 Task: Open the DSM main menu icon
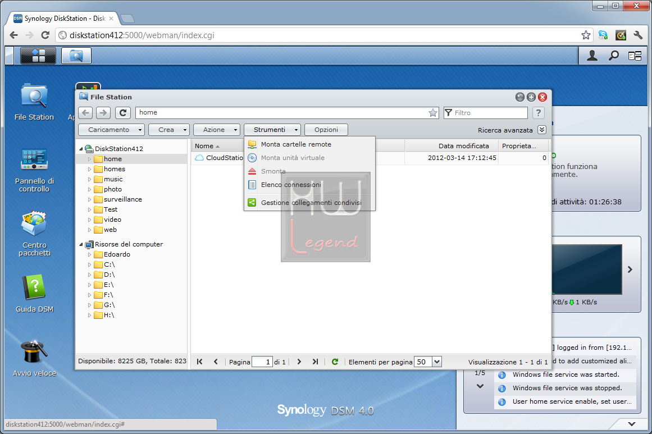pyautogui.click(x=38, y=55)
